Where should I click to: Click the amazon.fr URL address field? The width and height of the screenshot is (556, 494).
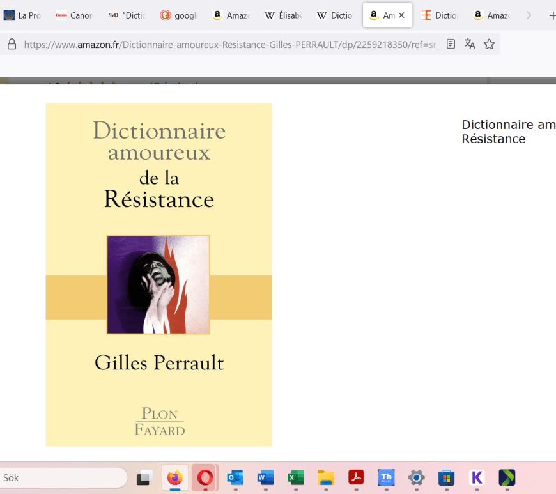[230, 44]
